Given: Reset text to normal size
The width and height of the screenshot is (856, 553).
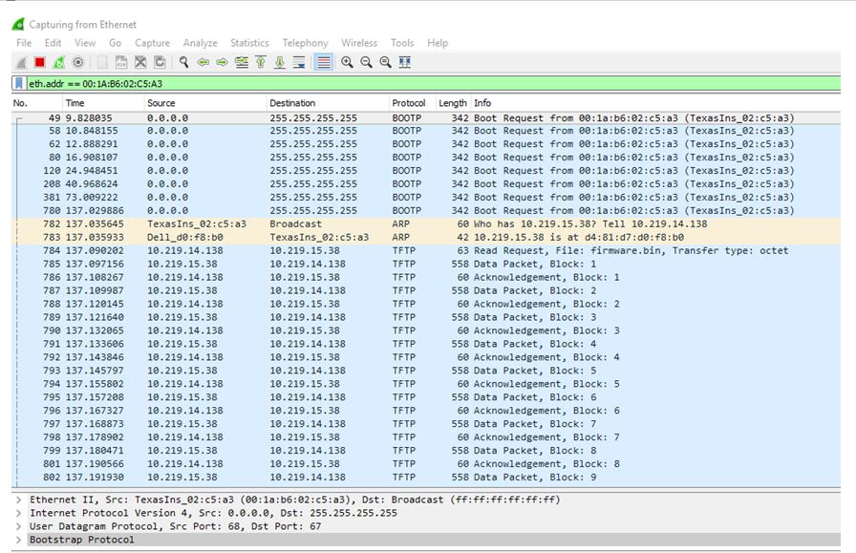Looking at the screenshot, I should pos(385,62).
